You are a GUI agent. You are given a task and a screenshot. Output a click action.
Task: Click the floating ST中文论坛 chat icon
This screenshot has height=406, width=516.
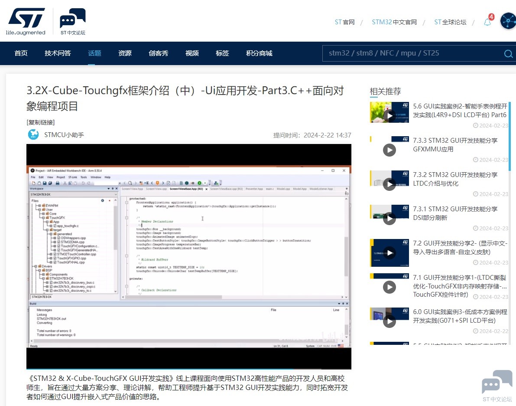[x=497, y=386]
